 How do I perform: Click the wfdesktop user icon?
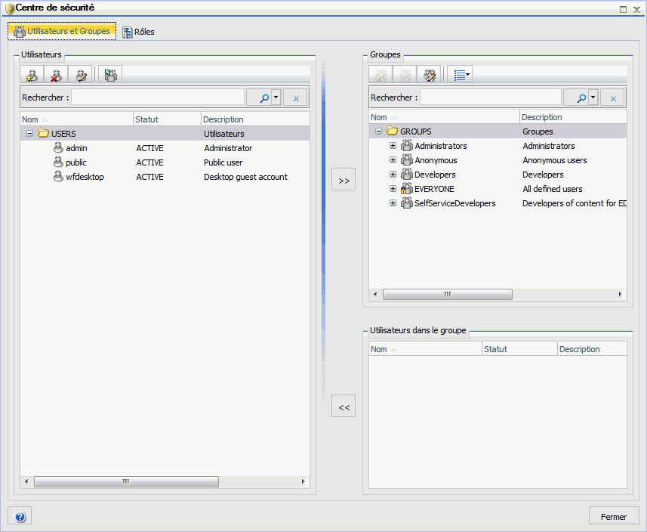[x=58, y=176]
